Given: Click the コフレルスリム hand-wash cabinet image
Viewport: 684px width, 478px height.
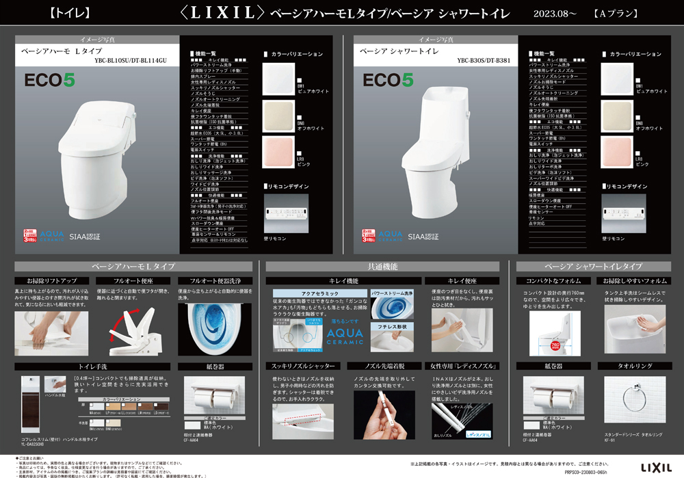Looking at the screenshot, I should tap(31, 404).
